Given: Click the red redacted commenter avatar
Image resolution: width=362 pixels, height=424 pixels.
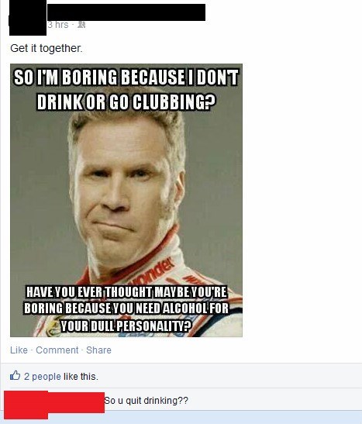Looking at the screenshot, I should [x=26, y=405].
